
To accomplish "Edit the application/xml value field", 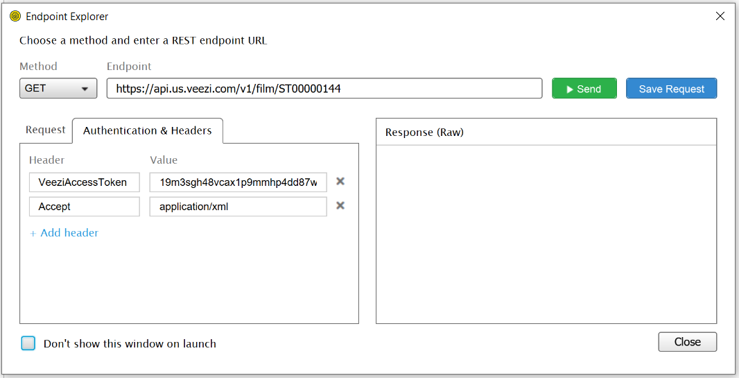I will 238,207.
